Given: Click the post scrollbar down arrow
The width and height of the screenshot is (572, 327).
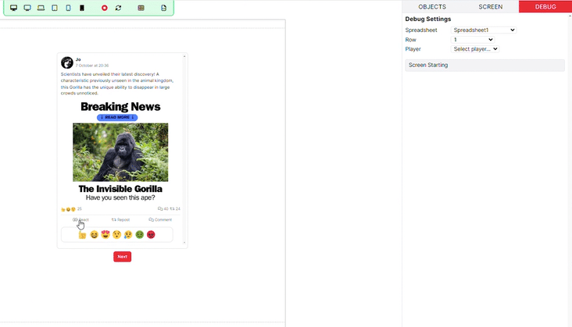Looking at the screenshot, I should click(184, 243).
